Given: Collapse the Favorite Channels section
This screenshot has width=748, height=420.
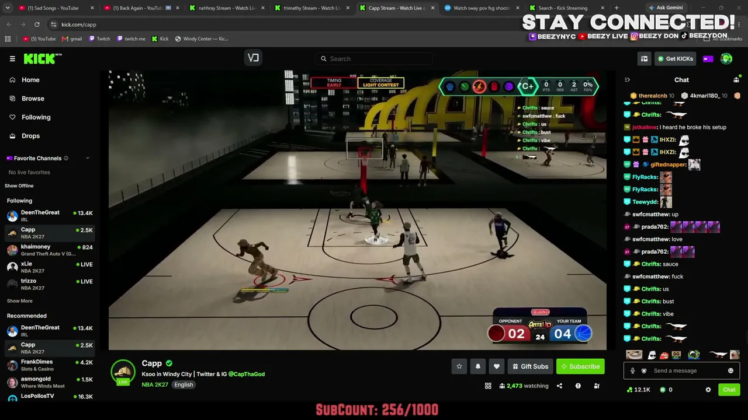Looking at the screenshot, I should pos(88,158).
